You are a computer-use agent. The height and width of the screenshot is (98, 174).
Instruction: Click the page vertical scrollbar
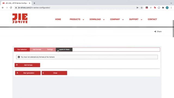coord(173,29)
